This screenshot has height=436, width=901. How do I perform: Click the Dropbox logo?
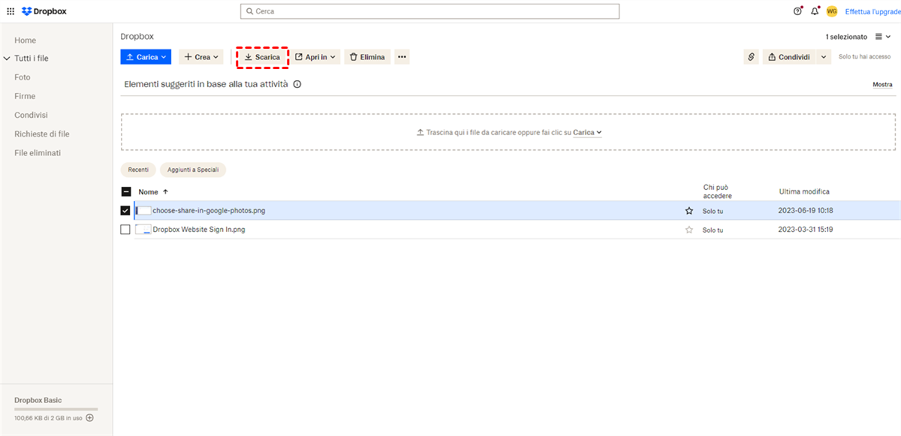pyautogui.click(x=44, y=11)
